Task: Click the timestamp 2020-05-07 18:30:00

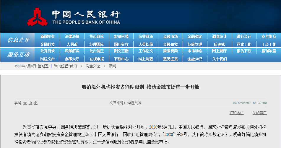Action: [250, 103]
